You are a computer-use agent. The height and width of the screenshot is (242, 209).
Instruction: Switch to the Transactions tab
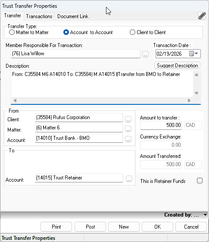tap(39, 16)
